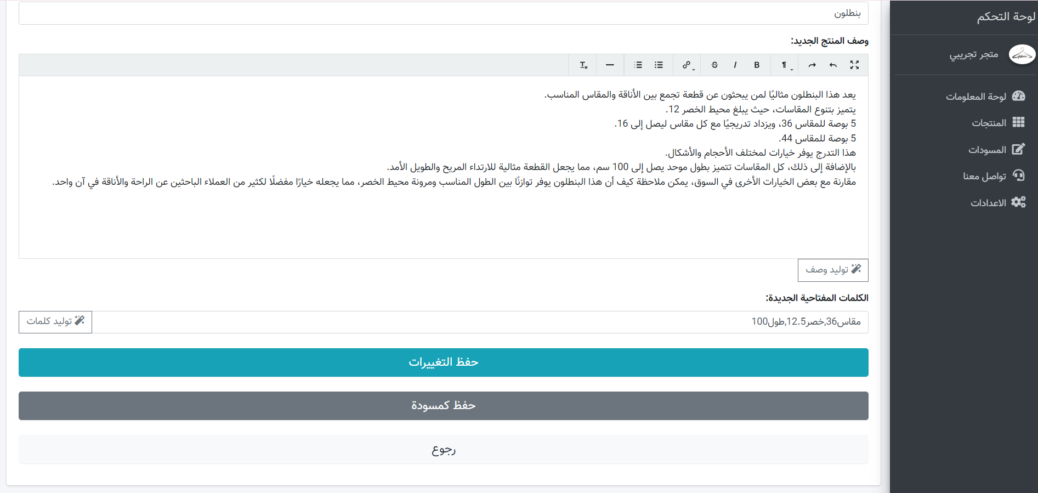Click the حفظ التغييرات button

pyautogui.click(x=443, y=362)
